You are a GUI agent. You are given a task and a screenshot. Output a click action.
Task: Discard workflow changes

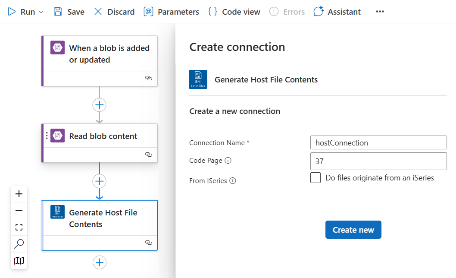point(114,12)
